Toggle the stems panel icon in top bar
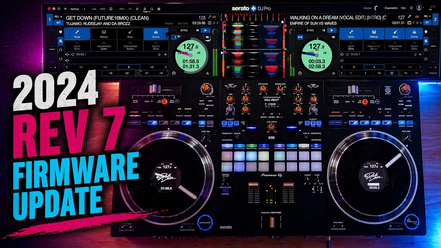 (x=145, y=9)
